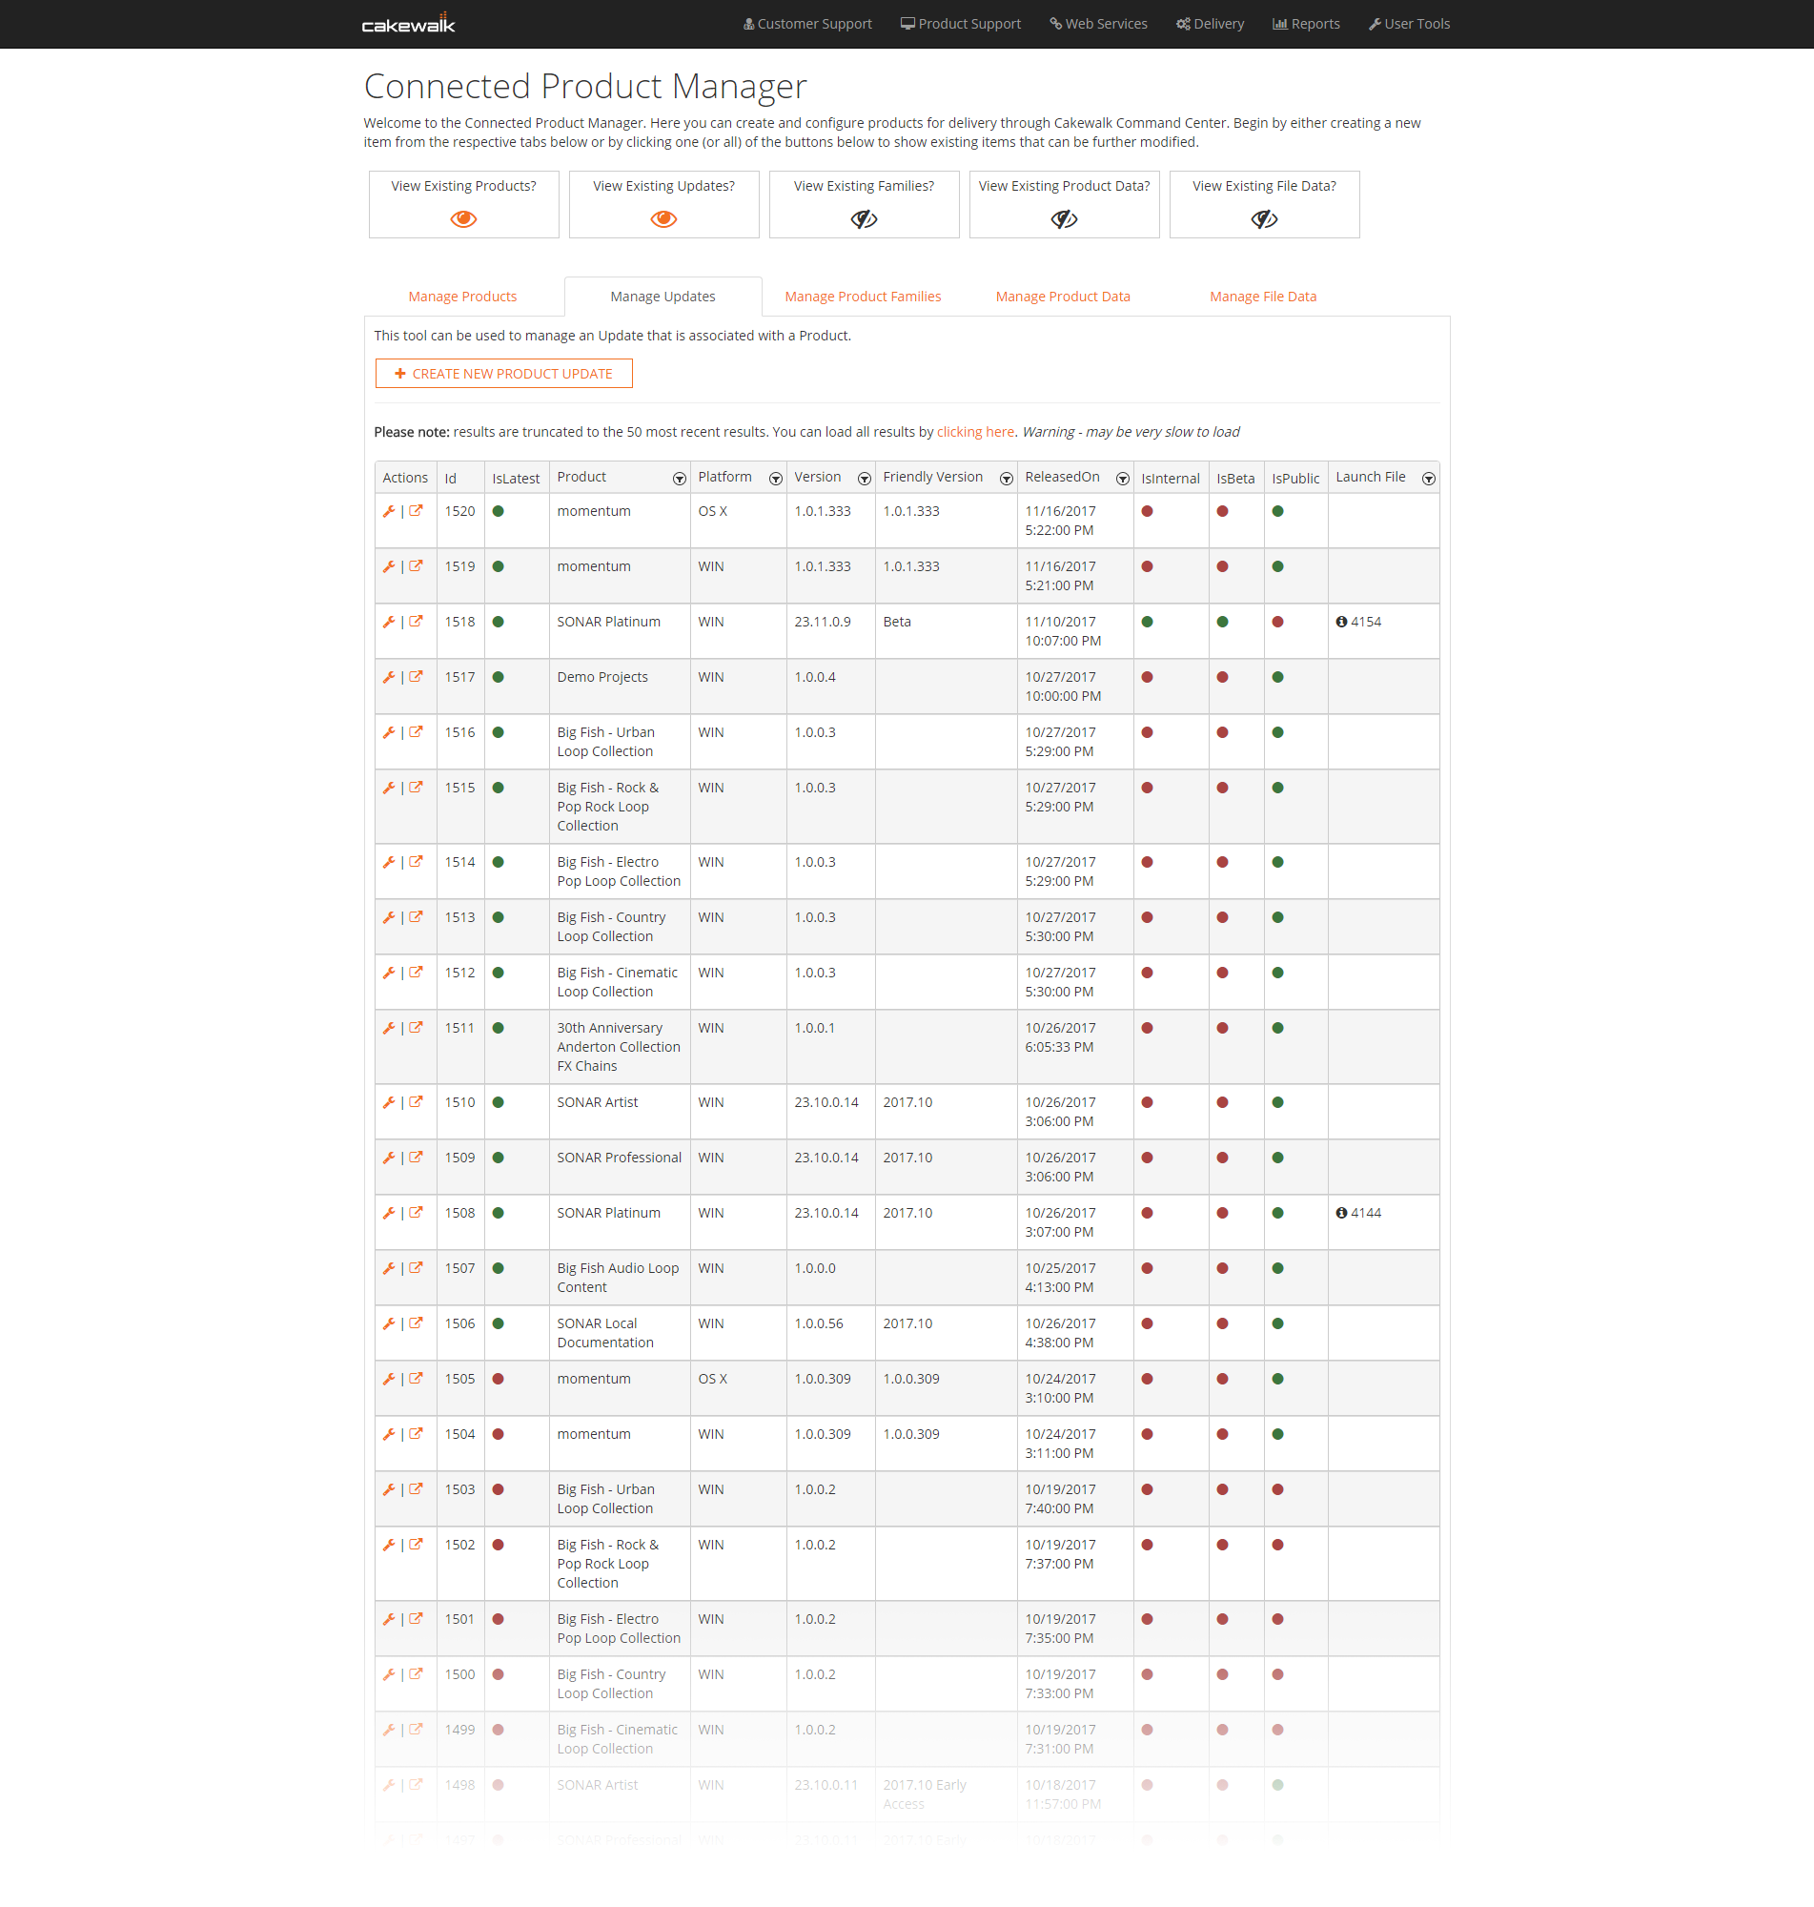Click the info icon beside launch file 4154
Viewport: 1814px width, 1907px height.
click(x=1341, y=622)
